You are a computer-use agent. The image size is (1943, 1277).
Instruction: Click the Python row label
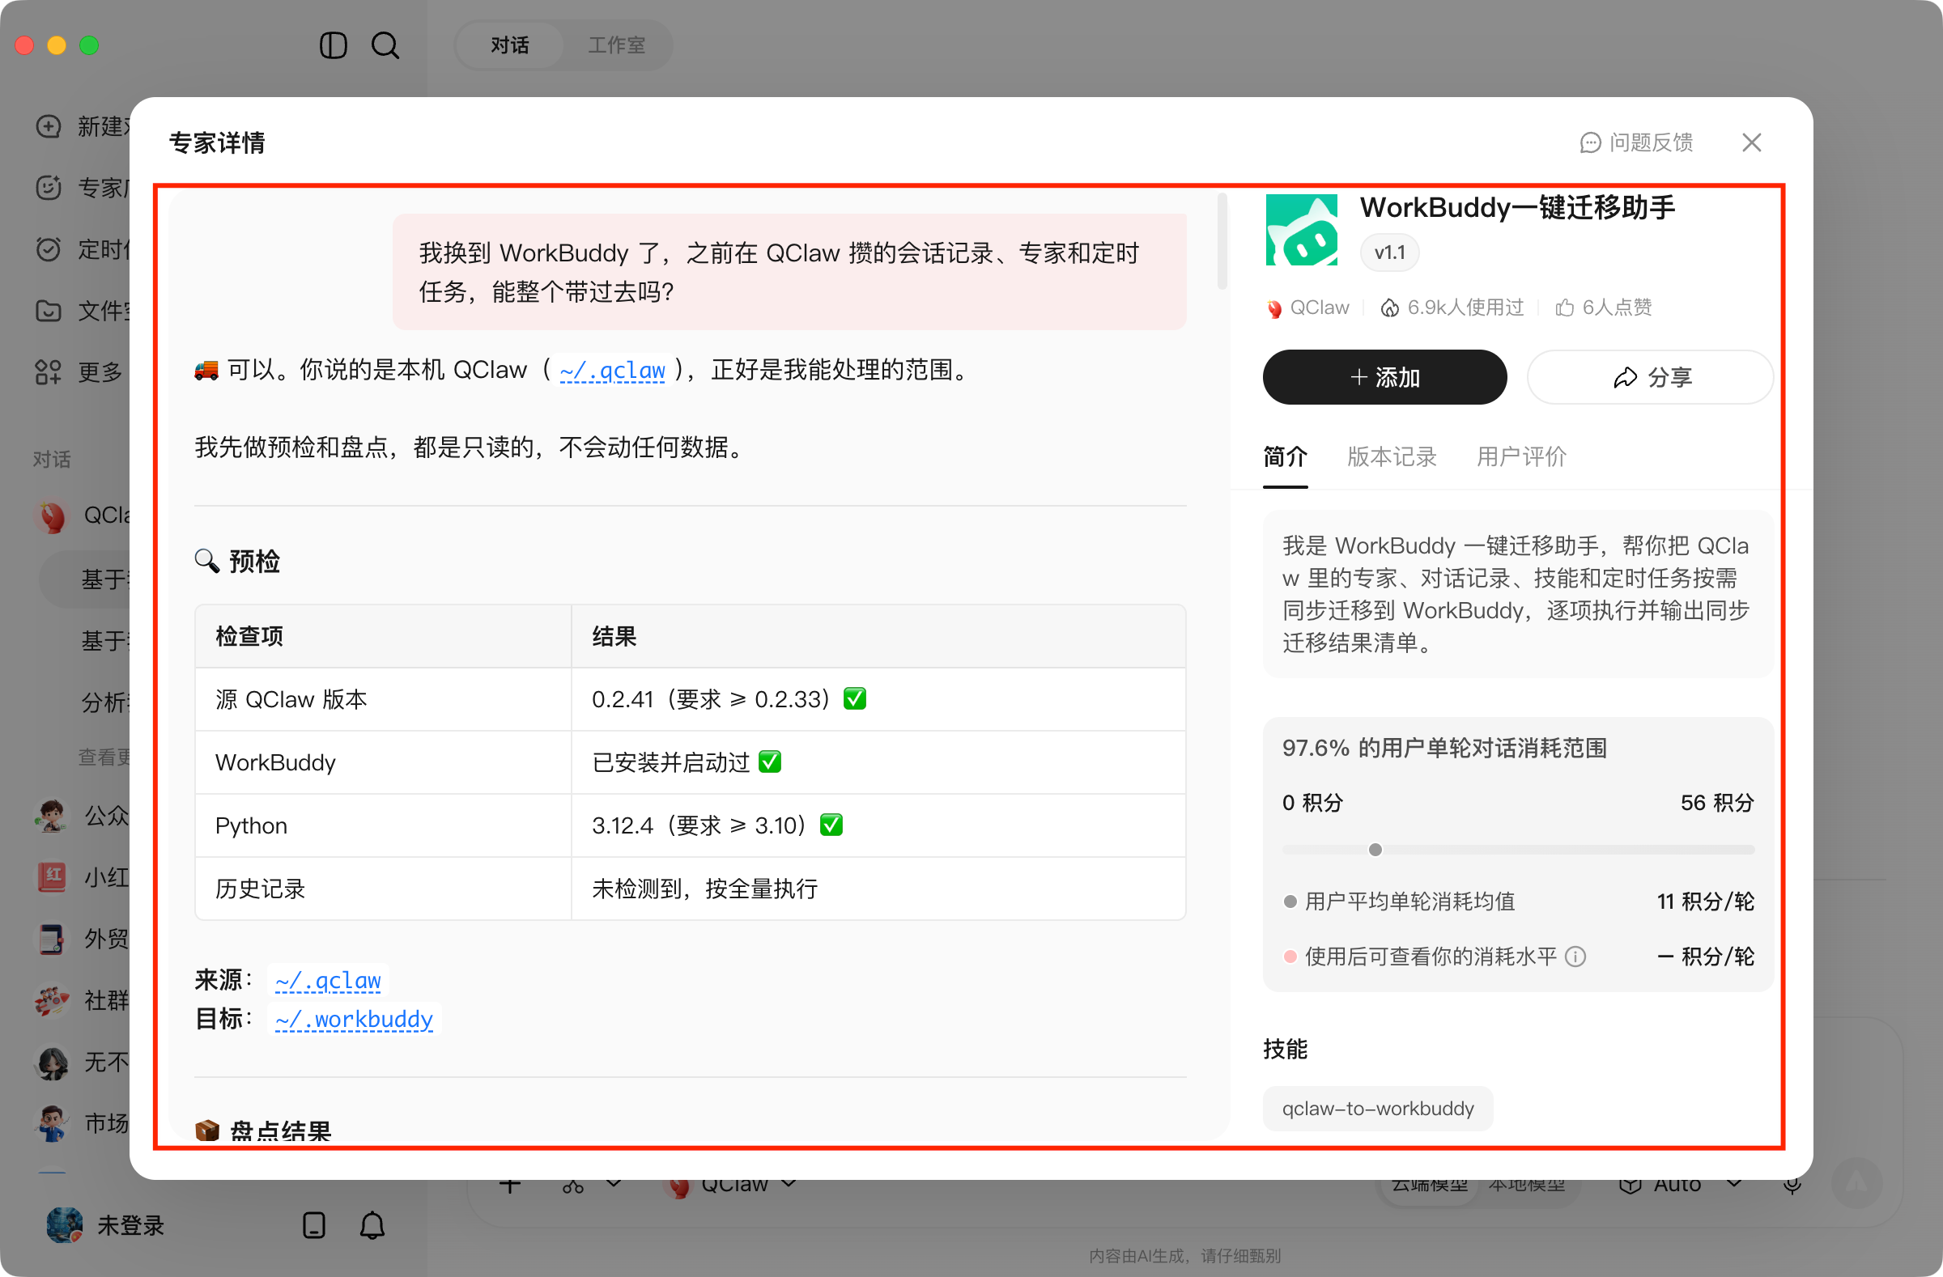point(251,826)
